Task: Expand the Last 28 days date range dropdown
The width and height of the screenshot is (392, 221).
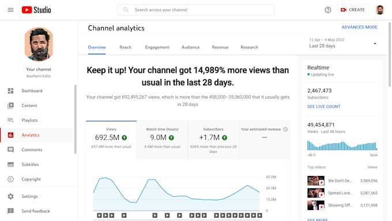Action: click(343, 43)
